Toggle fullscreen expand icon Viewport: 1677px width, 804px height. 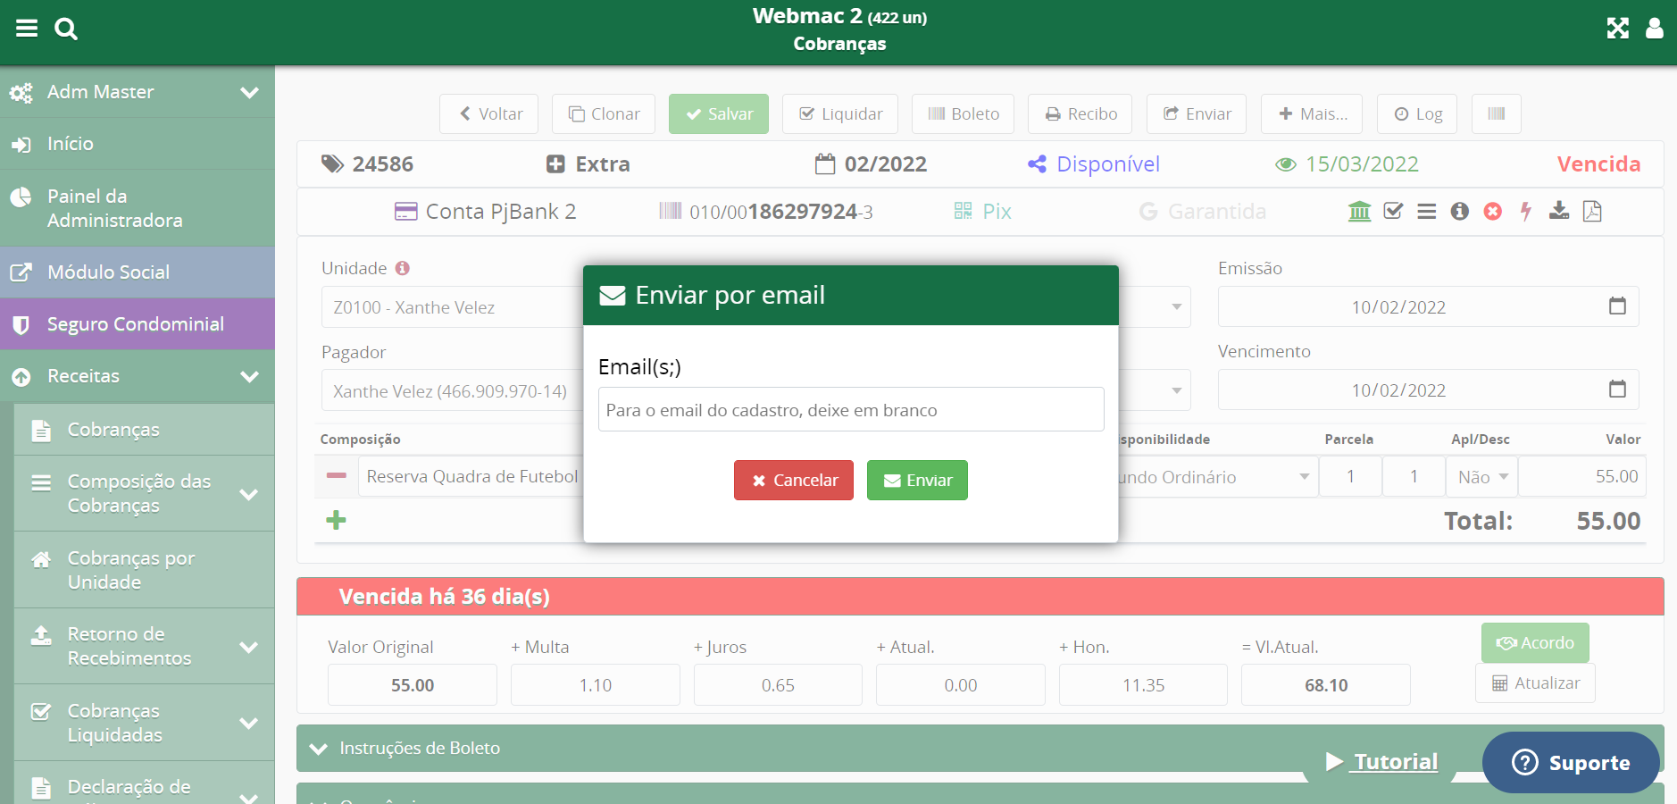[1617, 29]
